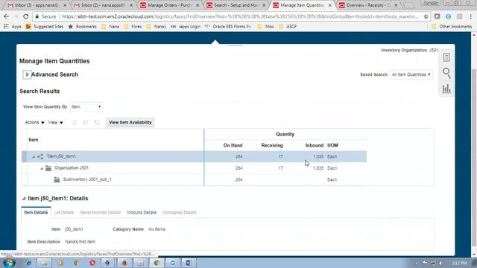Click the volume icon in system tray
This screenshot has width=477, height=268.
coord(440,263)
